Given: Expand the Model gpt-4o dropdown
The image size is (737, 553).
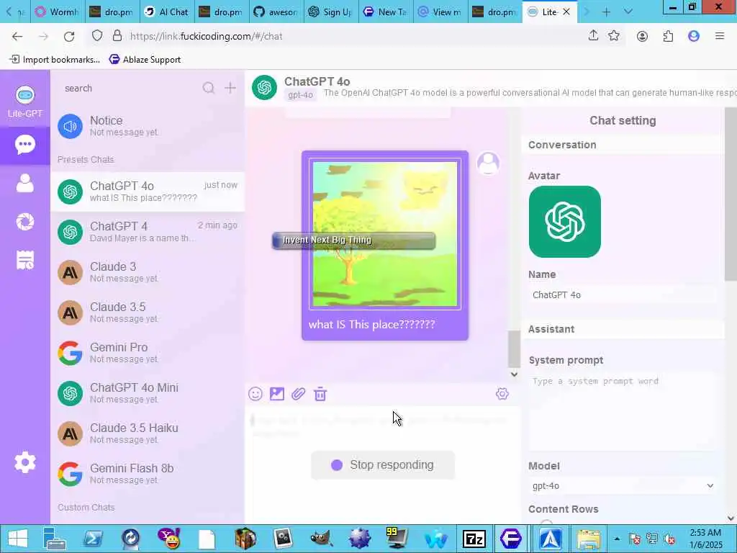Looking at the screenshot, I should tap(623, 486).
